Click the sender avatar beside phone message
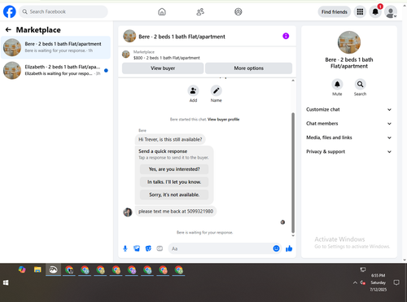This screenshot has width=407, height=302. pos(128,212)
